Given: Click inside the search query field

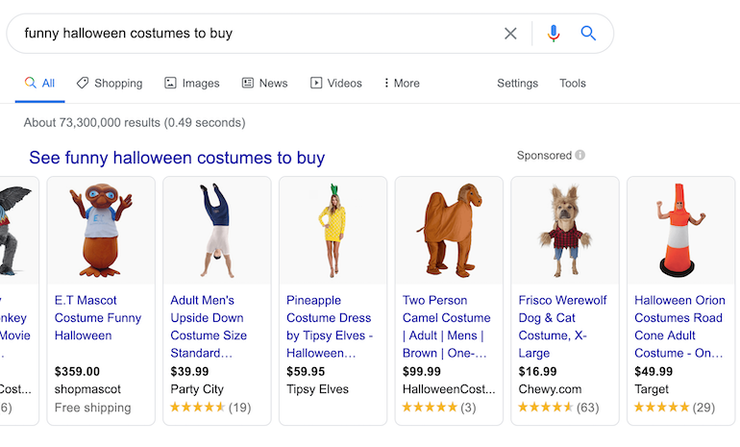Looking at the screenshot, I should pyautogui.click(x=250, y=34).
